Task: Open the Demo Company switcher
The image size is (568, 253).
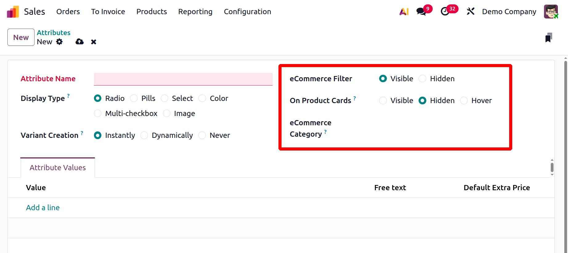Action: tap(509, 12)
